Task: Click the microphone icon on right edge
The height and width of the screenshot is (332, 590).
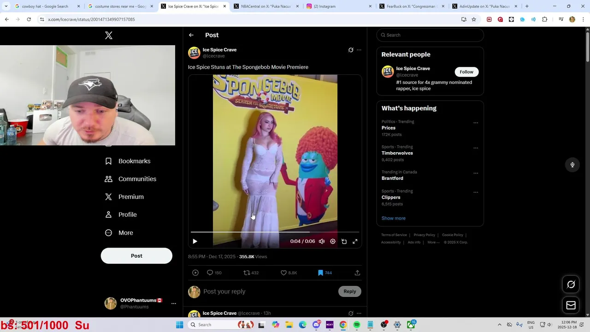Action: pyautogui.click(x=572, y=165)
